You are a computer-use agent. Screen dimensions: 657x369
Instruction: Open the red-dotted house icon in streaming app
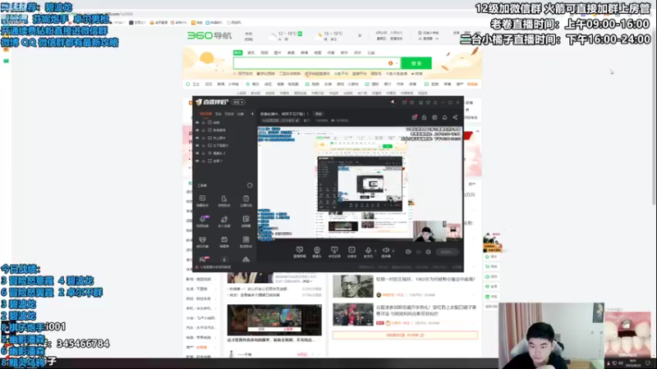point(414,117)
